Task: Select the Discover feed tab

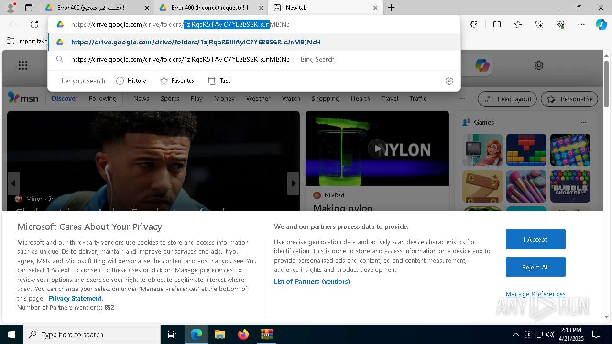Action: [x=65, y=98]
